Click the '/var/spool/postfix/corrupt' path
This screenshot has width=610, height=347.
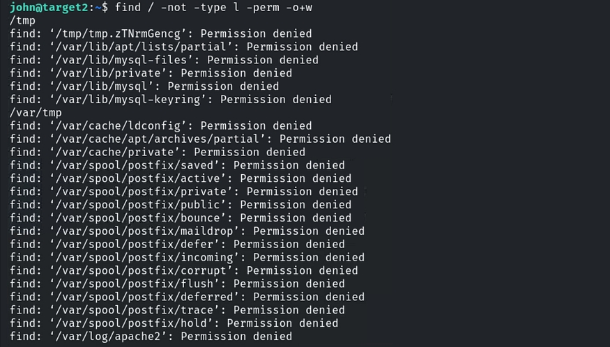[142, 270]
